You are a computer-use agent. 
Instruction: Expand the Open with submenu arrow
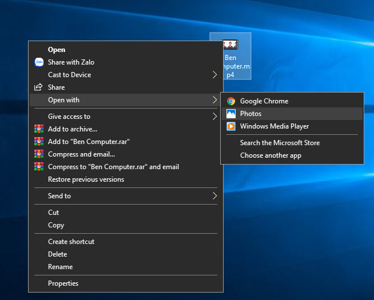pyautogui.click(x=214, y=100)
